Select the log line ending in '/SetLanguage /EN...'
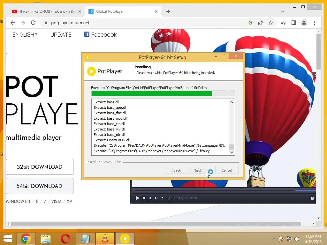This screenshot has height=245, width=327. (161, 145)
